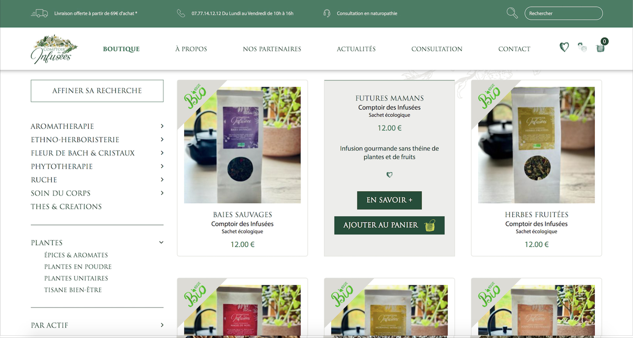Click the headset consultation icon
Viewport: 633px width, 338px height.
point(327,13)
